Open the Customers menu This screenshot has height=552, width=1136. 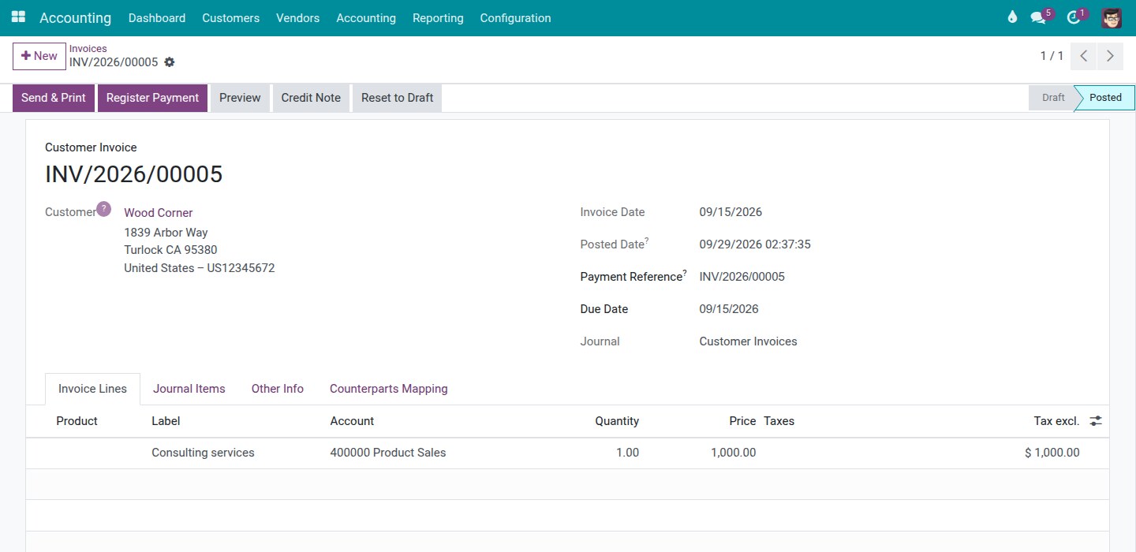pyautogui.click(x=230, y=18)
